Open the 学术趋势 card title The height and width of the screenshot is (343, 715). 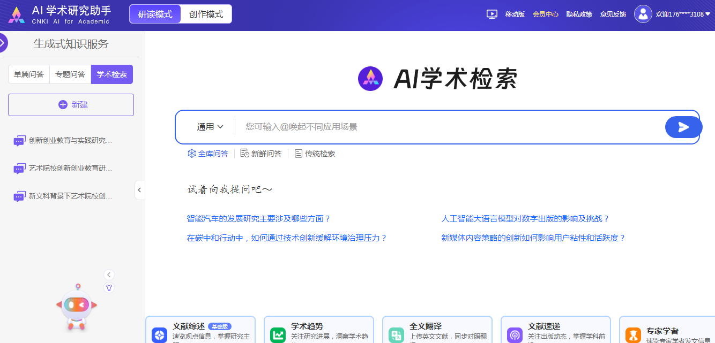[x=307, y=326]
